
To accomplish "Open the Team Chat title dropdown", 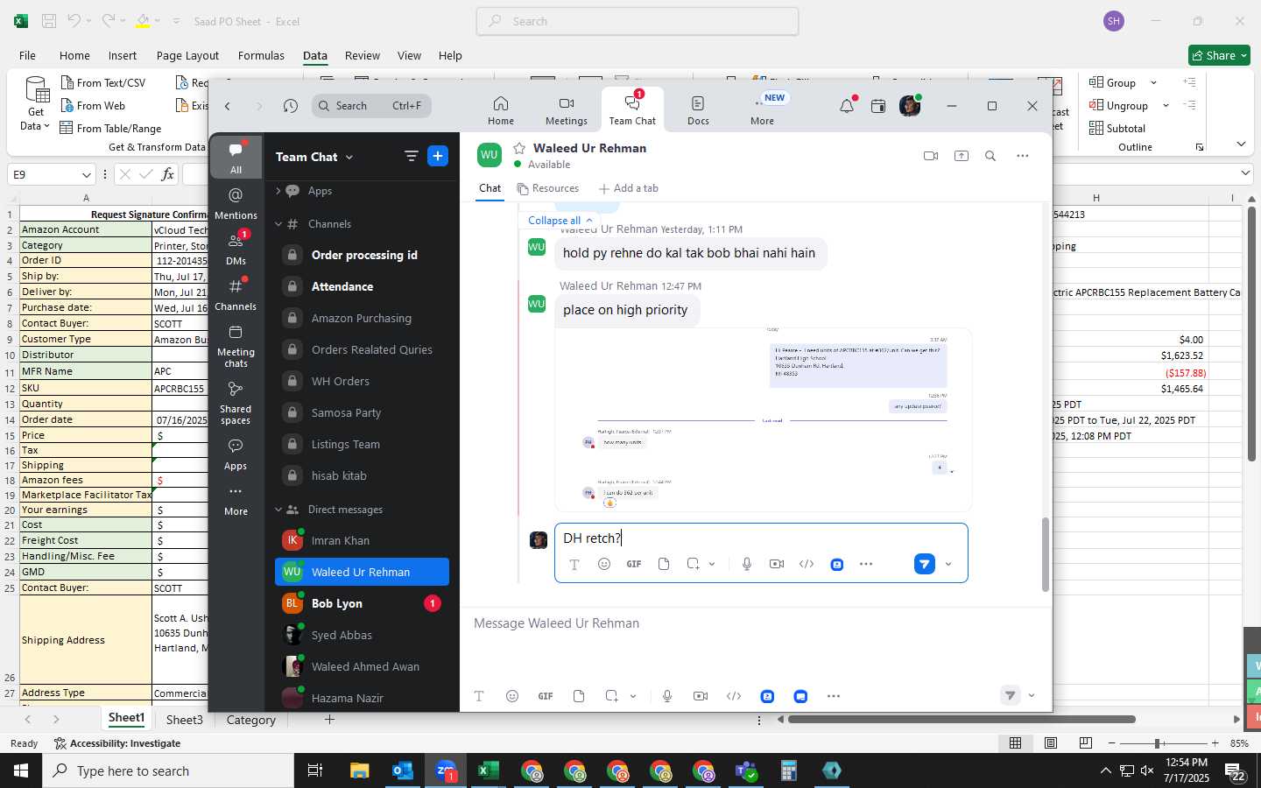I will click(349, 158).
